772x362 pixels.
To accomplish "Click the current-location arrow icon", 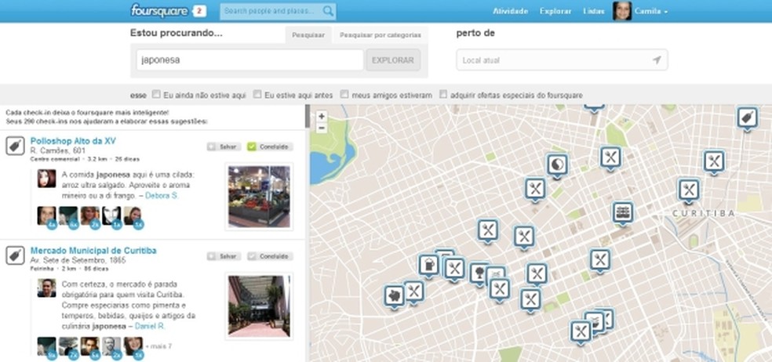I will click(x=657, y=60).
